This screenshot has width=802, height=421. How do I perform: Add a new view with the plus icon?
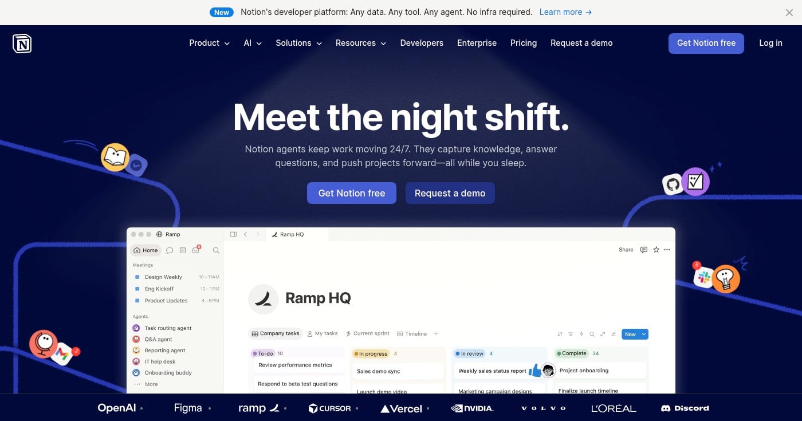click(x=436, y=333)
